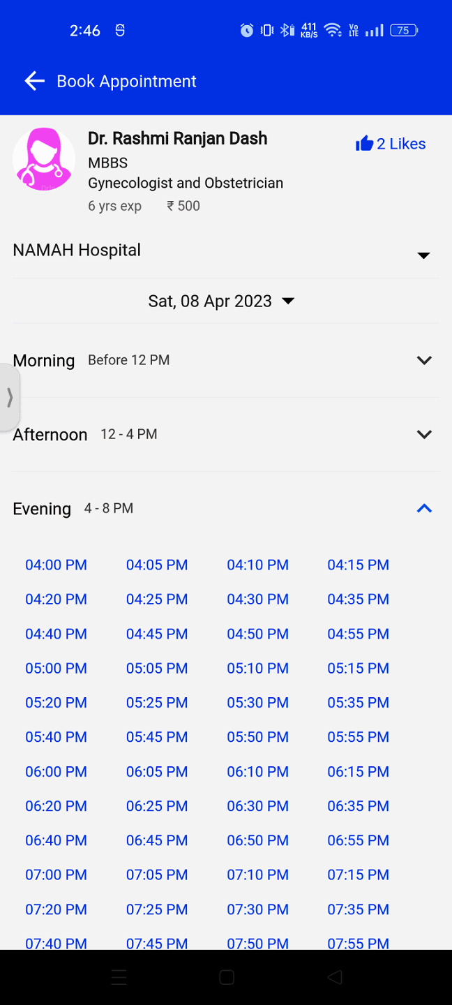
Task: Collapse the Evening slots section
Action: coord(424,508)
